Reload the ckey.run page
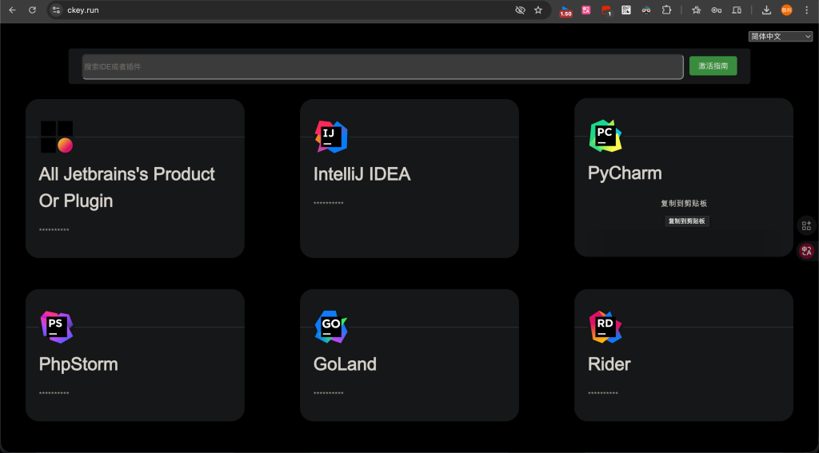Image resolution: width=819 pixels, height=453 pixels. click(32, 10)
